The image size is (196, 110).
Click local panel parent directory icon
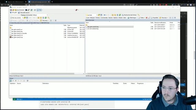coord(39,18)
